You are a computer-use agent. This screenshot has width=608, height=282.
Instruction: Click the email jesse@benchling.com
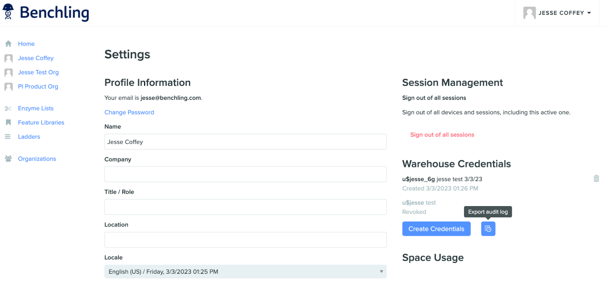coord(171,98)
